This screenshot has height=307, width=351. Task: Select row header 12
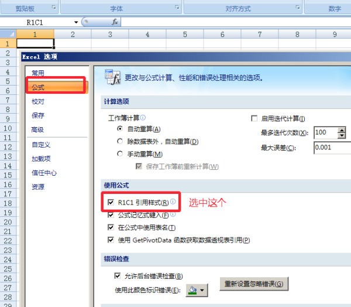coord(8,147)
